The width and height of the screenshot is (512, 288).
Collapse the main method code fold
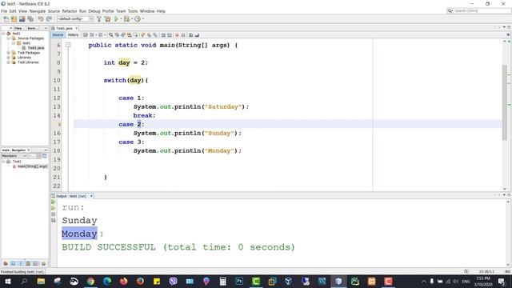point(68,45)
